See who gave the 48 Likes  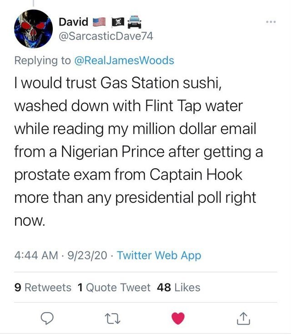(x=178, y=287)
